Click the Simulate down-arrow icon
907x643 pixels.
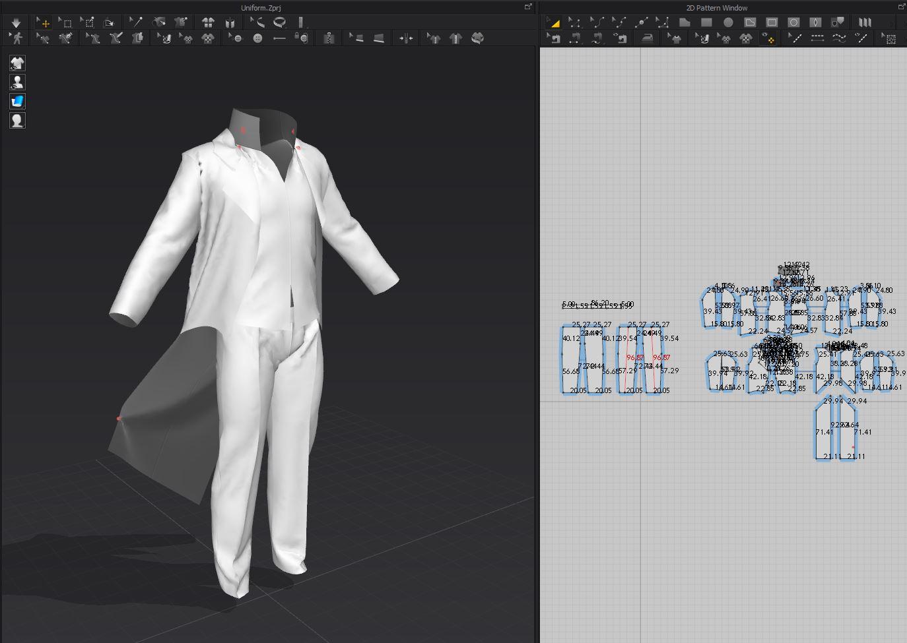pos(17,22)
